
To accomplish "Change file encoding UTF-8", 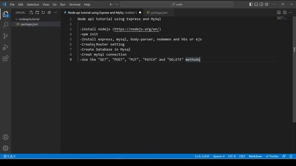I will click(x=232, y=156).
